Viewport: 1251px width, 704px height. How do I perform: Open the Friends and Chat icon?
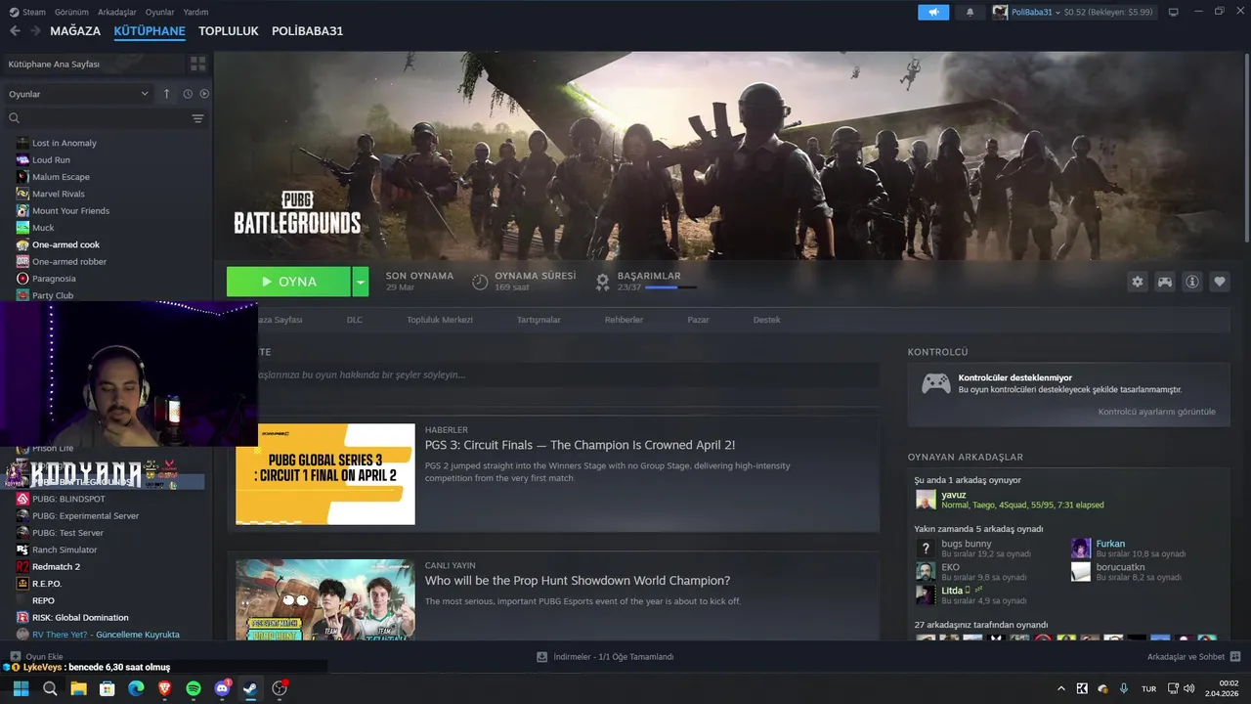[1235, 657]
